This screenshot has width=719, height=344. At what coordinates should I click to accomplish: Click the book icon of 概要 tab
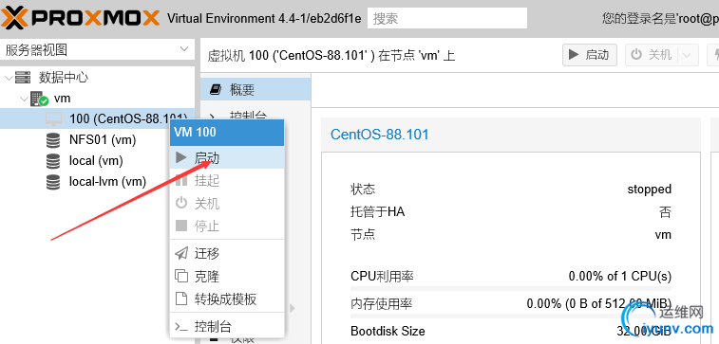[x=216, y=90]
